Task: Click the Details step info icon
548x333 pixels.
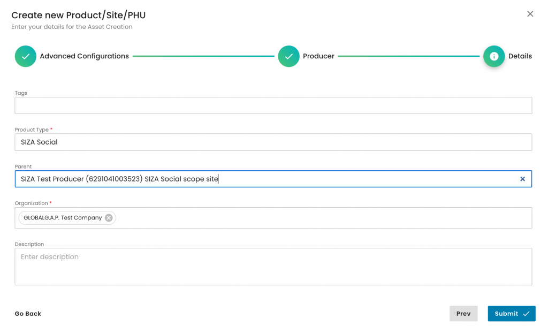Action: click(x=493, y=56)
